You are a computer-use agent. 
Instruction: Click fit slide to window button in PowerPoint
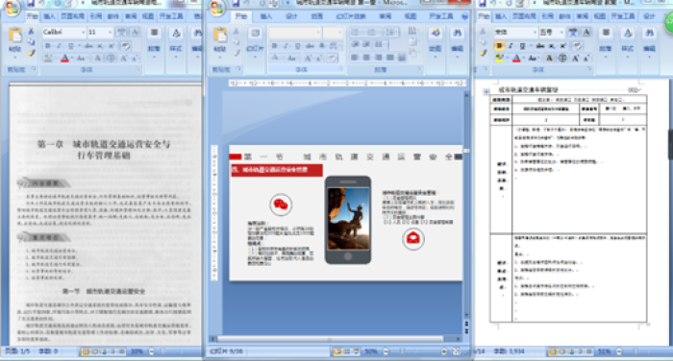456,351
